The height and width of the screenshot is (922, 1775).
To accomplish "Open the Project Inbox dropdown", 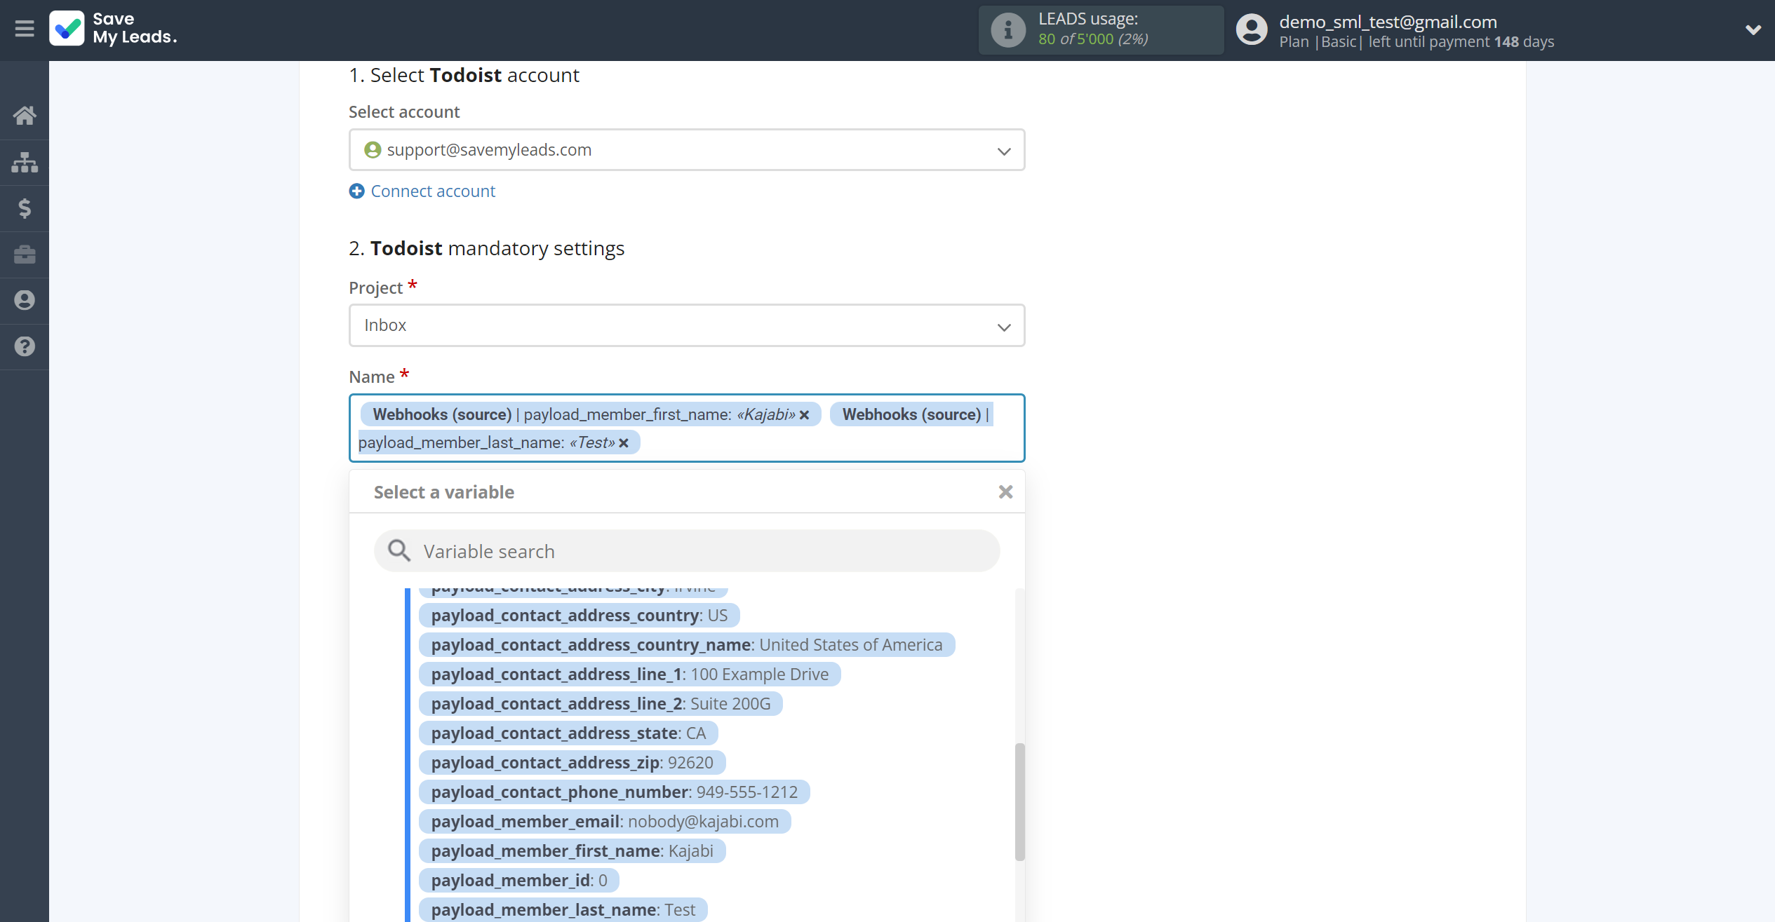I will pos(687,325).
